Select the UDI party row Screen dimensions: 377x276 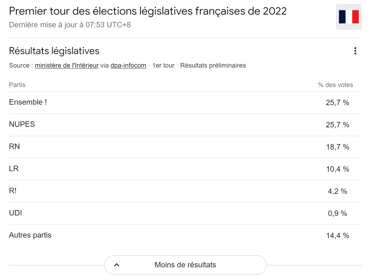tap(185, 214)
